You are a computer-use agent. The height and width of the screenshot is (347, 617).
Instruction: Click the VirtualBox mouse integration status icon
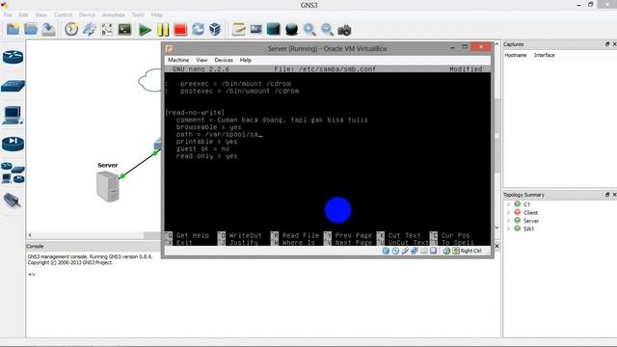click(x=446, y=251)
